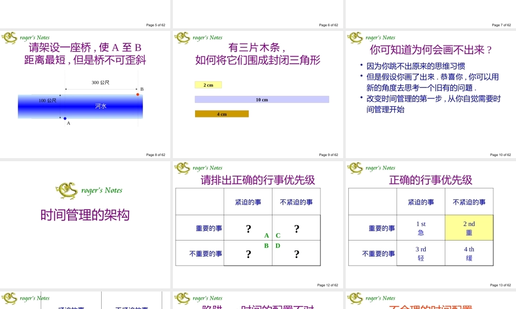
Task: Click the question mark in quadrant A cell
Action: pos(249,229)
